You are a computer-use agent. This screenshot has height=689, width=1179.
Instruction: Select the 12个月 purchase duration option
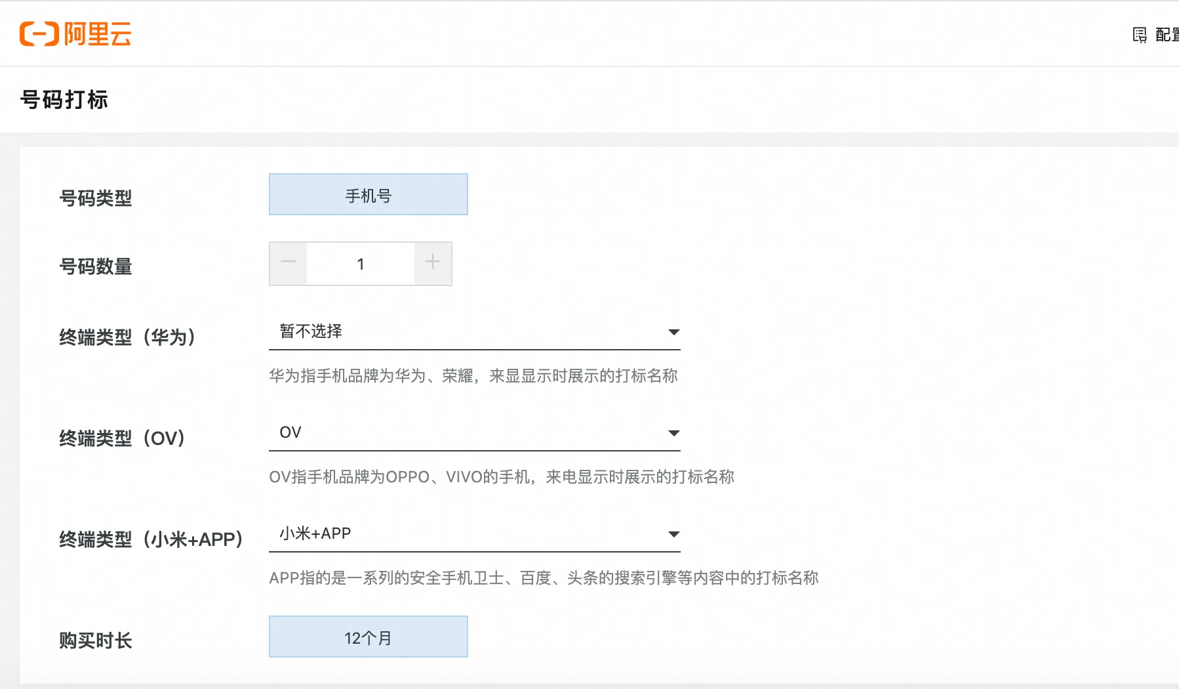[x=368, y=636]
